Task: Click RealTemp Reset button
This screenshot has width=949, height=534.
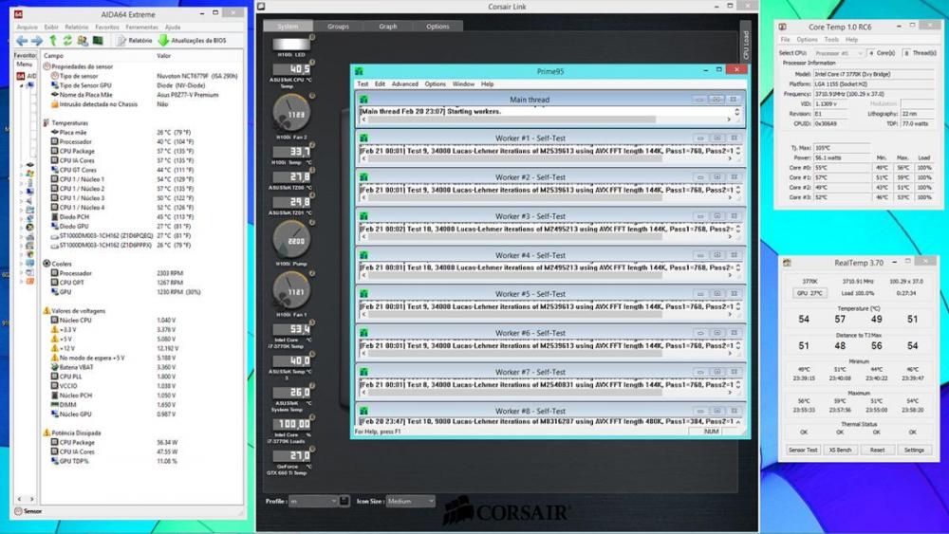Action: [877, 450]
